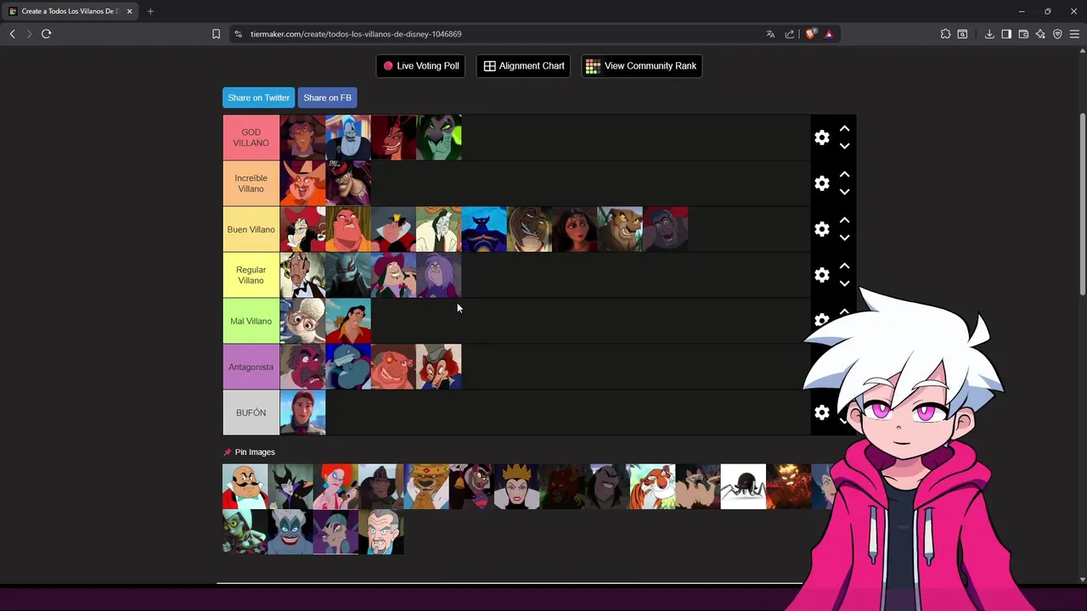Shift Buen Villano row down

(844, 238)
